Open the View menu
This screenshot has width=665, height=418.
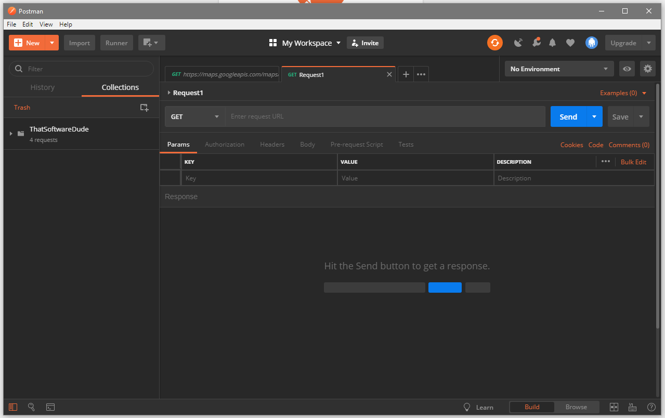pos(46,24)
